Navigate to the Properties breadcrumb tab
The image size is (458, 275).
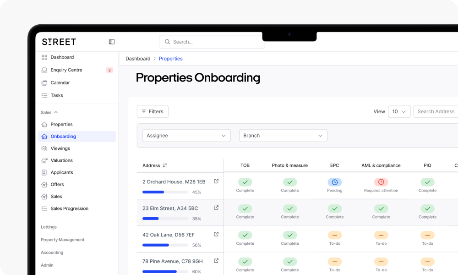170,59
